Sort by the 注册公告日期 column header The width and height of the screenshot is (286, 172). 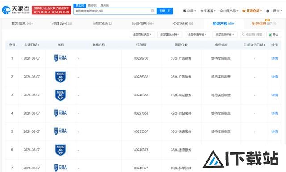254,45
